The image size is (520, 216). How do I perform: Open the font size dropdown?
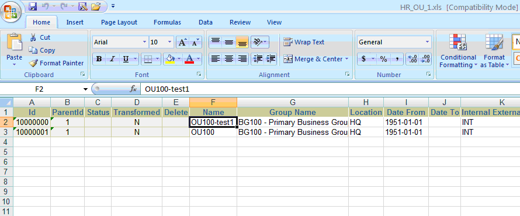(x=170, y=42)
